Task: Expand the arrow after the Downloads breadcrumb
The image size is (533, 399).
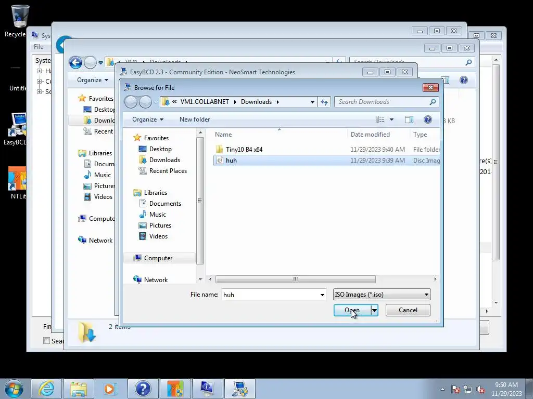Action: (278, 102)
